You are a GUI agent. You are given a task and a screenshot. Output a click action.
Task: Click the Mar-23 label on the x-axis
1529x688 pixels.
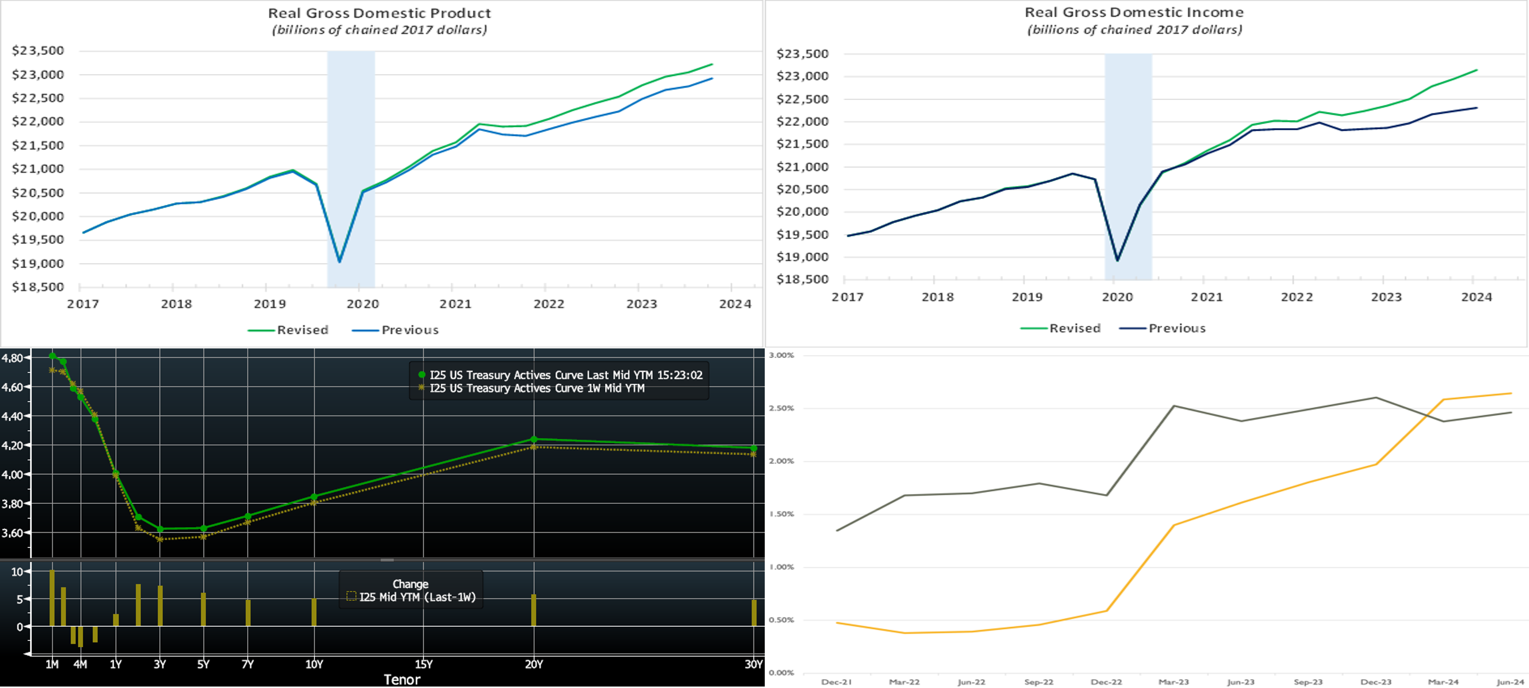[x=1173, y=682]
